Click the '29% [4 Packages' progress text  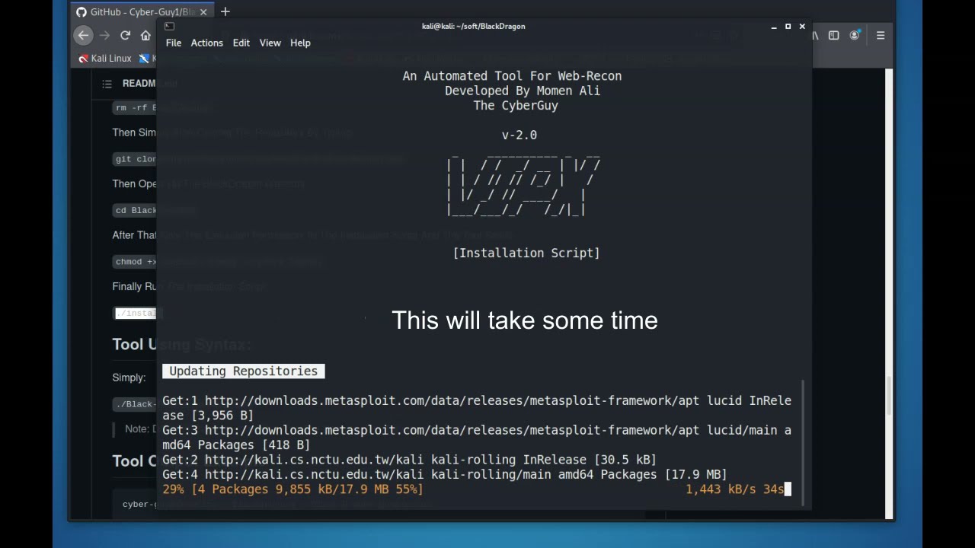[292, 489]
